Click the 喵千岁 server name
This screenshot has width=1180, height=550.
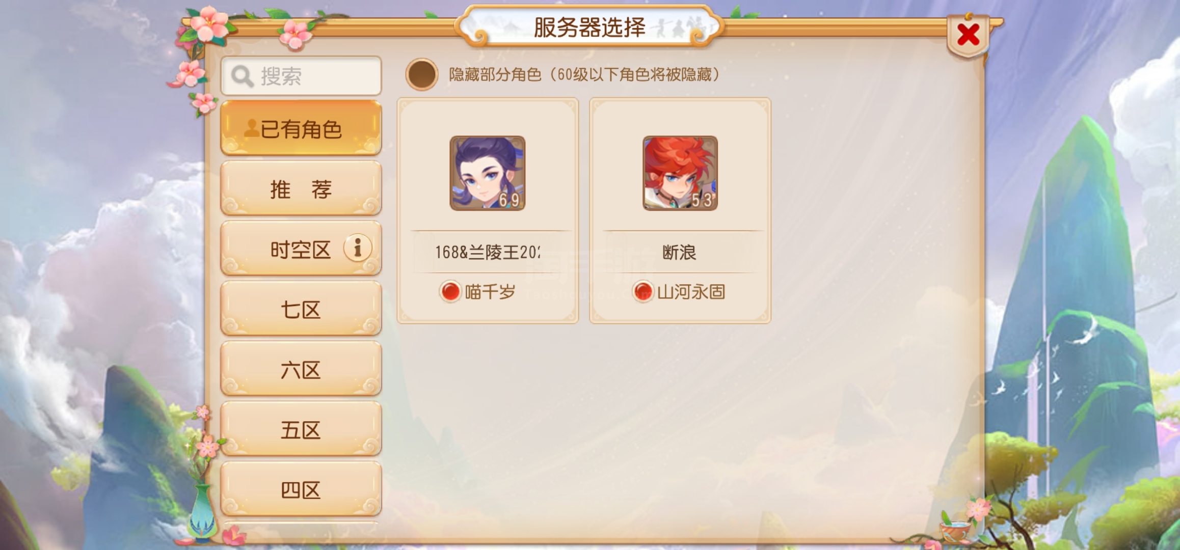pos(490,292)
